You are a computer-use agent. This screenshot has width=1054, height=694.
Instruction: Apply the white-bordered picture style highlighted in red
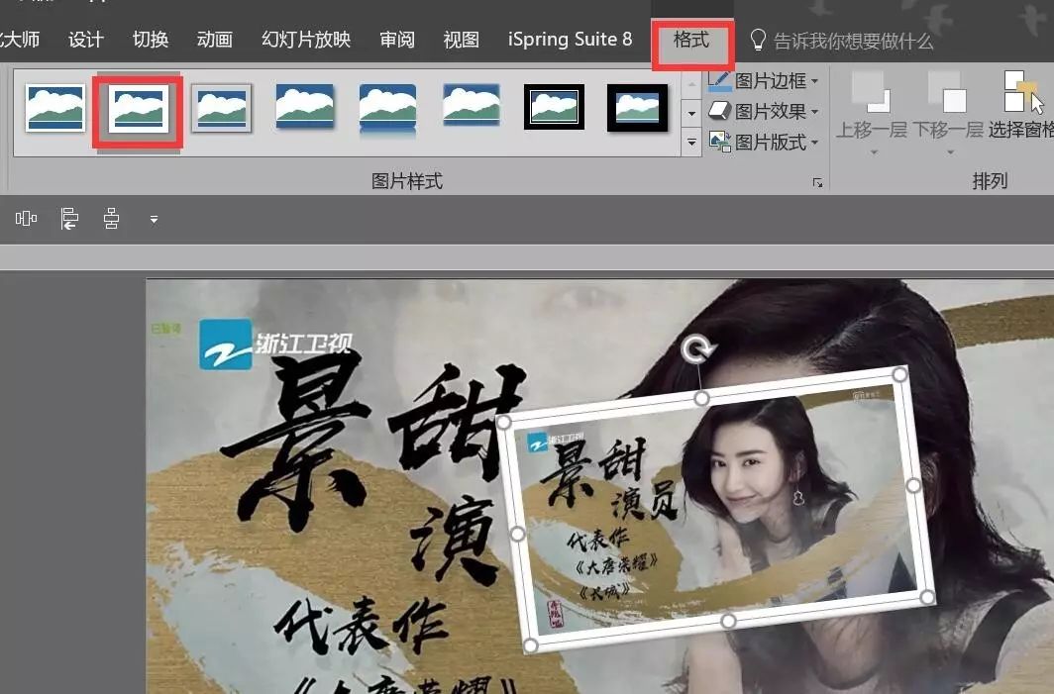point(139,110)
